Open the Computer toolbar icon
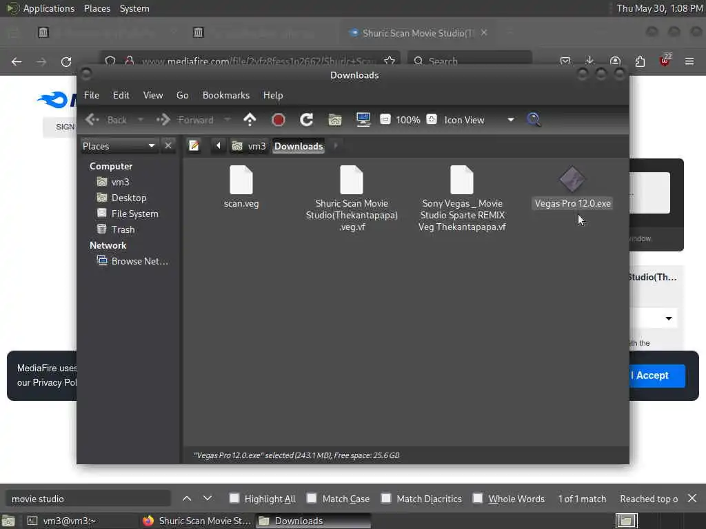This screenshot has height=529, width=706. click(363, 120)
